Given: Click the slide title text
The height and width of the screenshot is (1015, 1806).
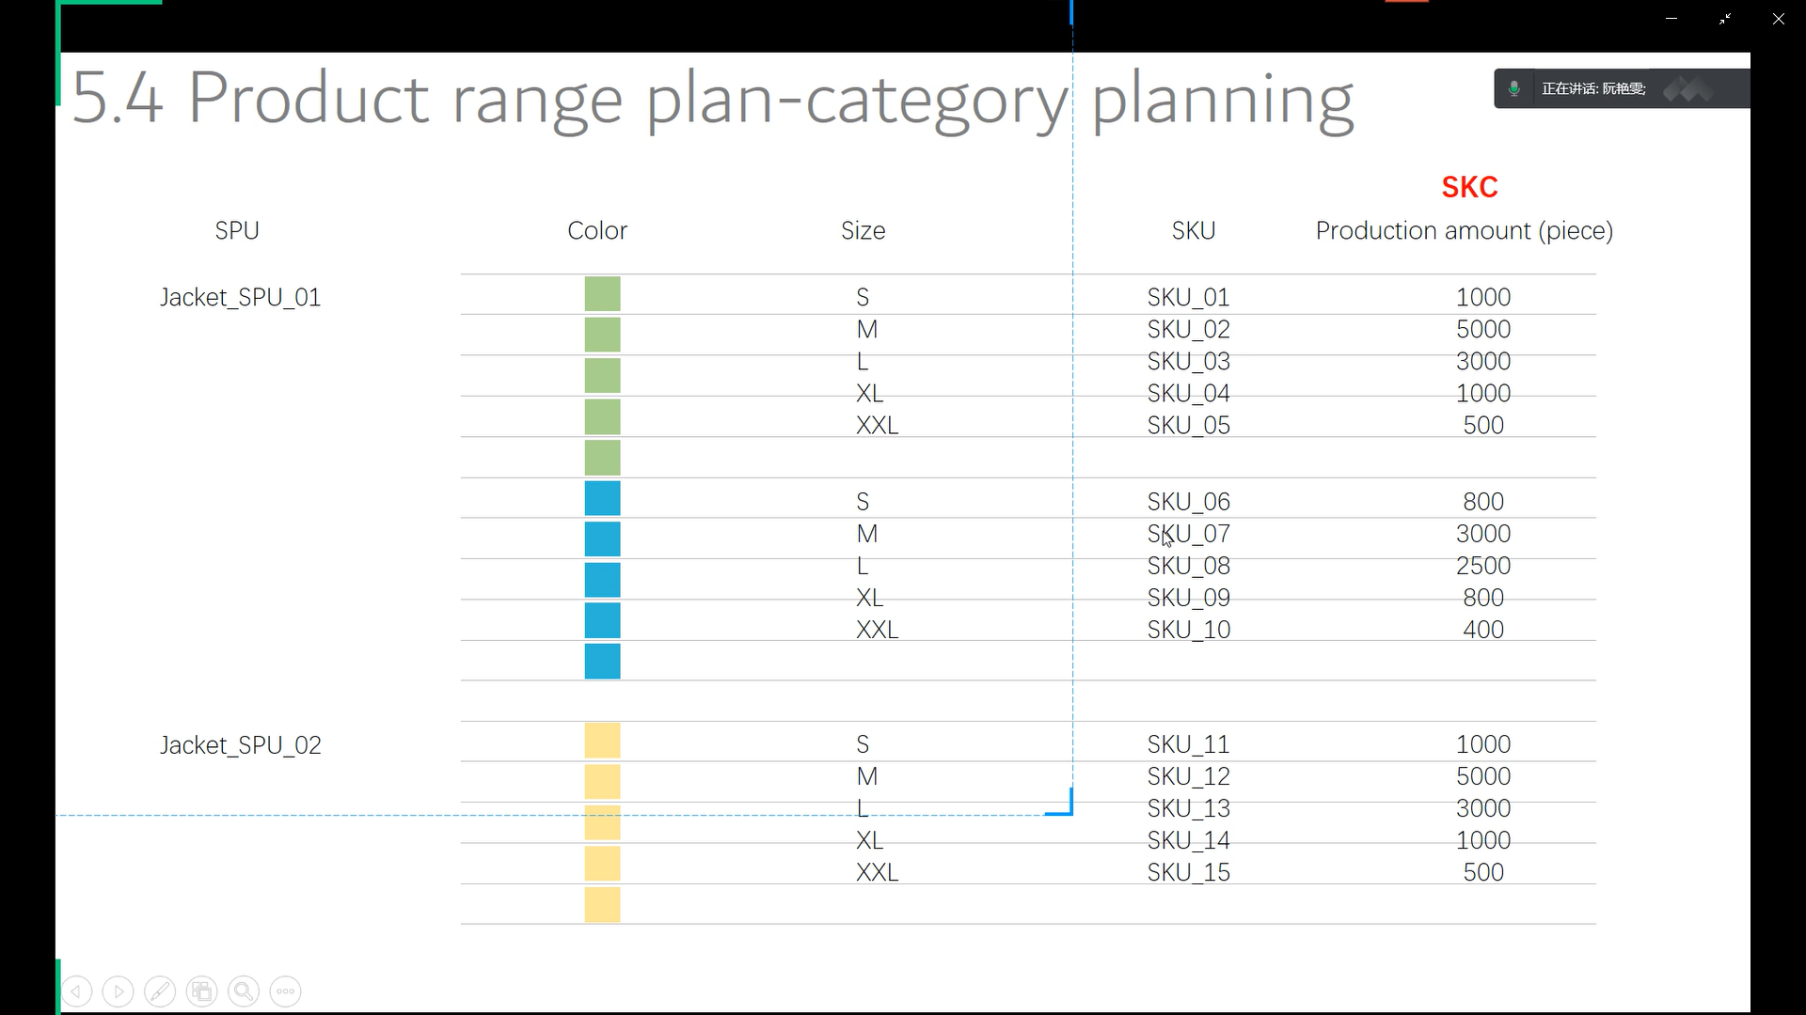Looking at the screenshot, I should point(712,98).
